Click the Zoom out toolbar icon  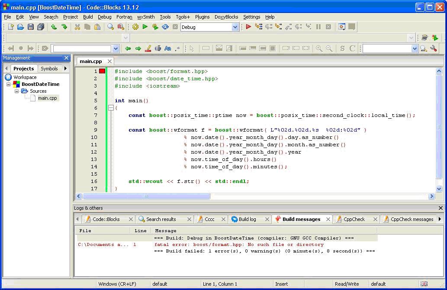[329, 49]
